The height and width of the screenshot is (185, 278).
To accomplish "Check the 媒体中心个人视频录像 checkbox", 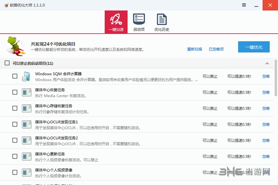I will (15, 173).
